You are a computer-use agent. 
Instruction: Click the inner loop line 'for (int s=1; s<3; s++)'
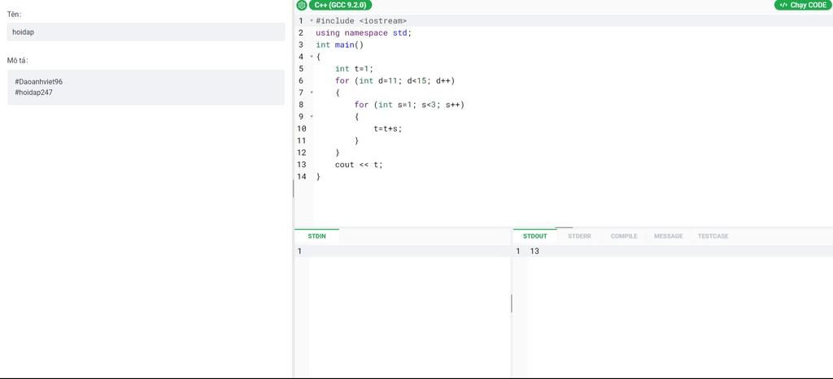click(409, 105)
